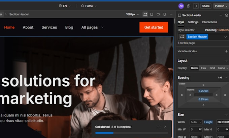Expand the All pages nav dropdown
Screen dimensions: 229x138
(92, 27)
